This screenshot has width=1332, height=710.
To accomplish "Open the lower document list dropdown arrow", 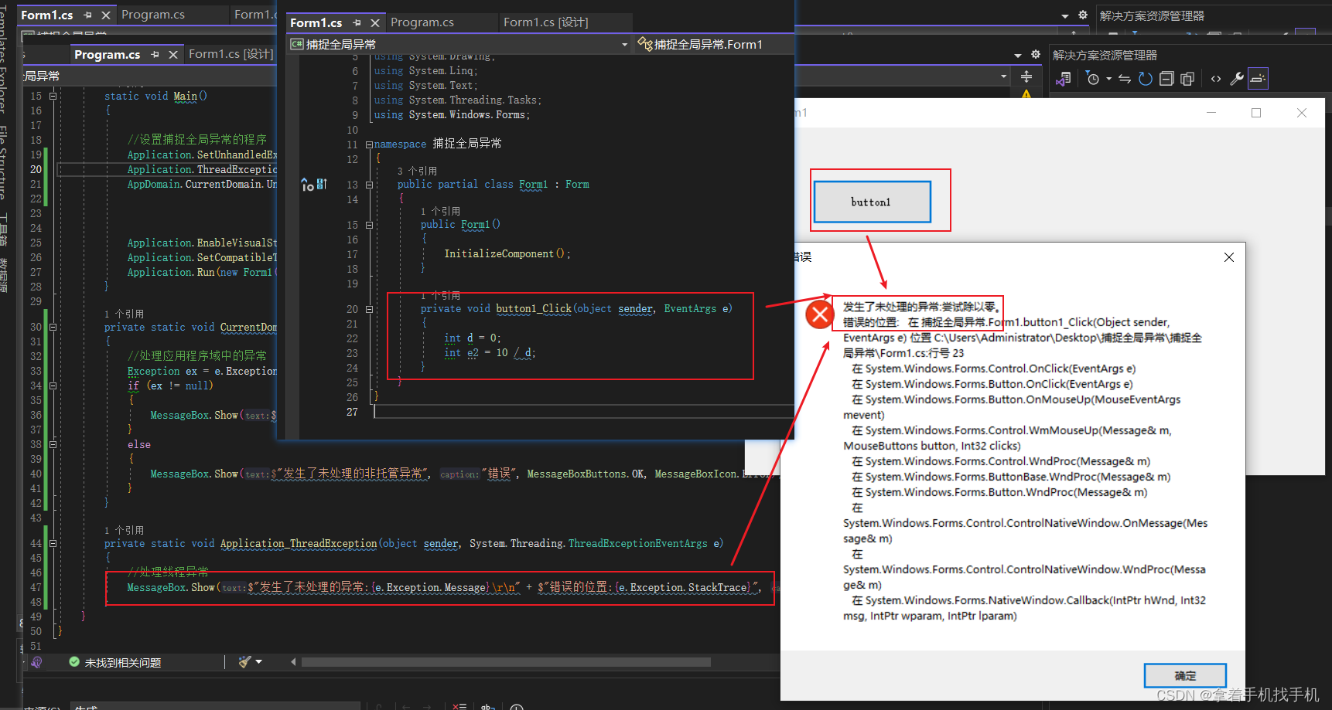I will [1018, 55].
